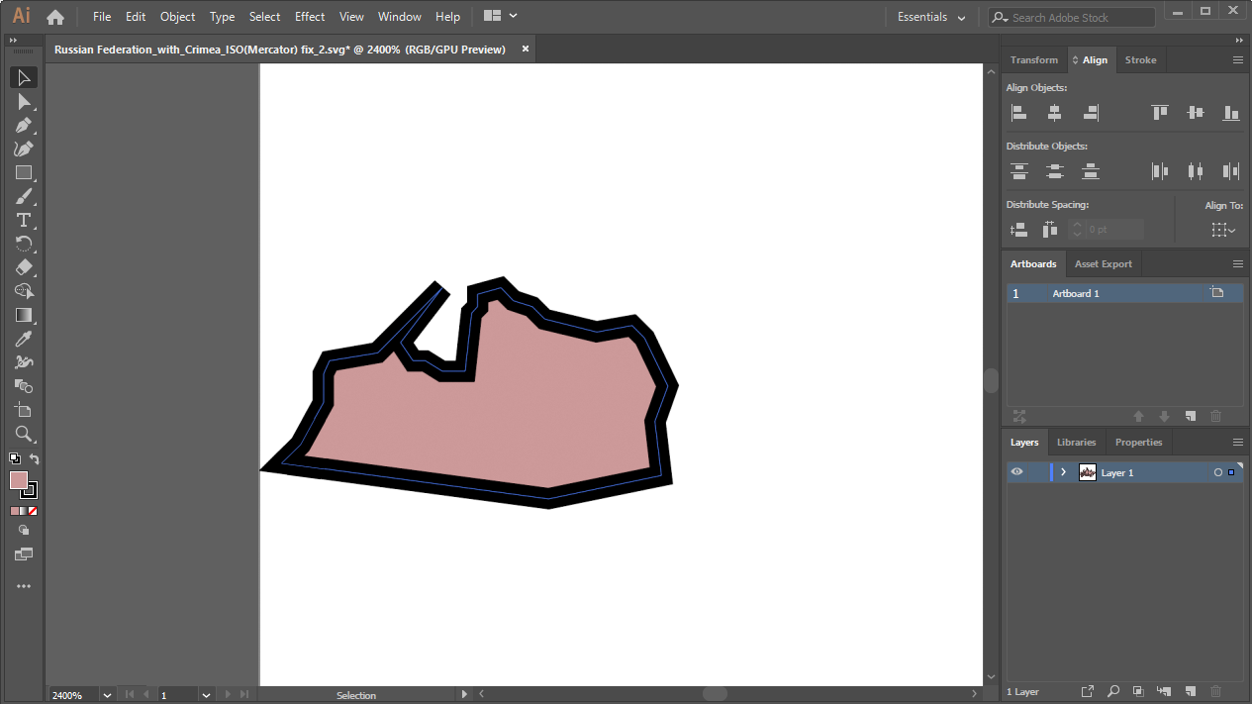Image resolution: width=1252 pixels, height=704 pixels.
Task: Switch to the Stroke tab
Action: [x=1140, y=60]
